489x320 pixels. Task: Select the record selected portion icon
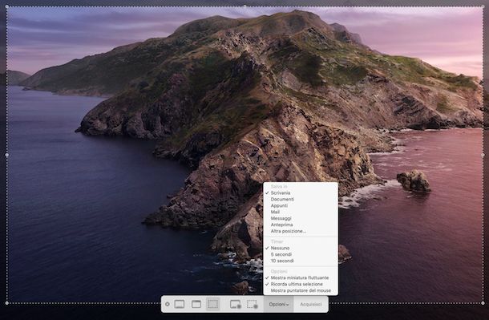252,304
